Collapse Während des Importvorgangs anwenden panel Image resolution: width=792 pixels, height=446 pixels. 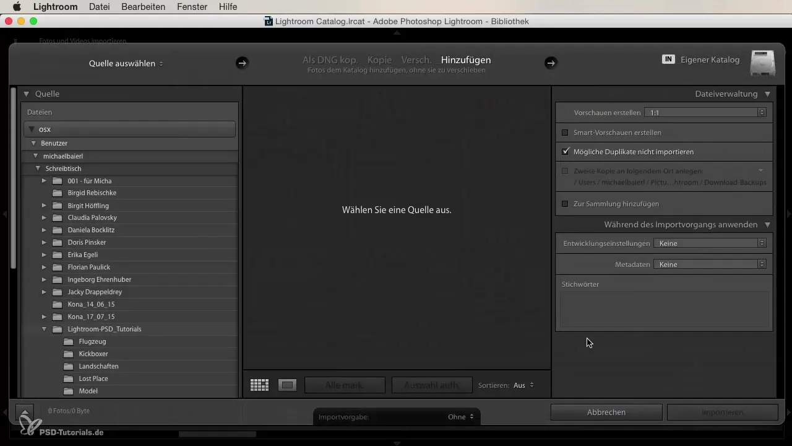(x=767, y=225)
